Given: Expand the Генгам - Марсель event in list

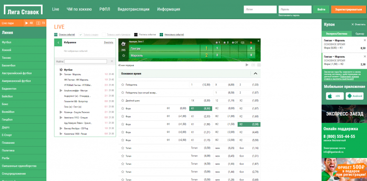Looking at the screenshot, I should tap(61, 75).
